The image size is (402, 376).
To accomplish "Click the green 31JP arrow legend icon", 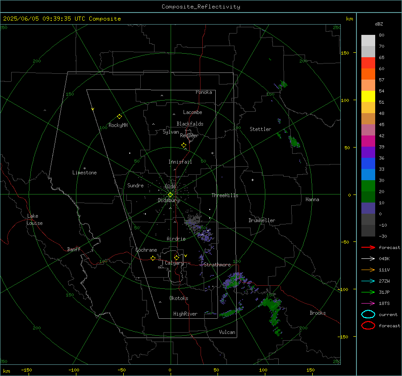I will pyautogui.click(x=368, y=292).
